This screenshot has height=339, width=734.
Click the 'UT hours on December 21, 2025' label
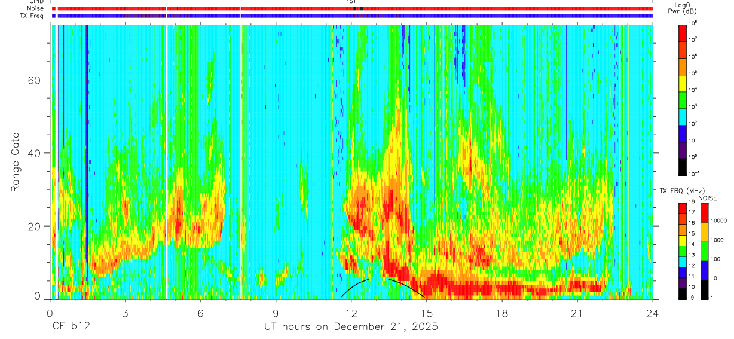[x=351, y=326]
